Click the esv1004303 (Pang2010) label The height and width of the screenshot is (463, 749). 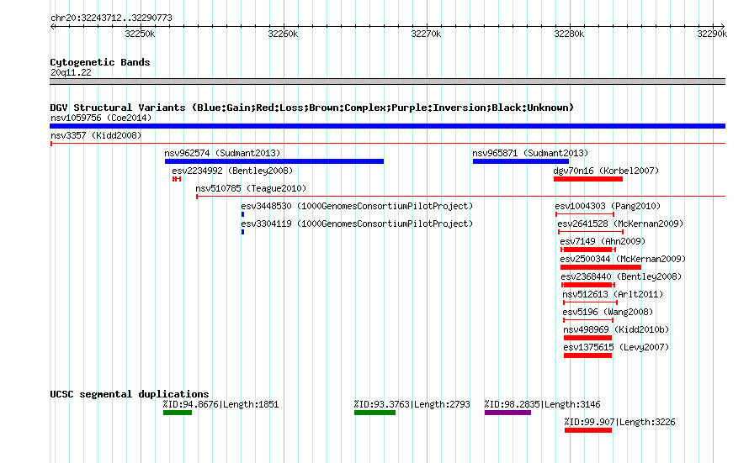click(x=608, y=206)
